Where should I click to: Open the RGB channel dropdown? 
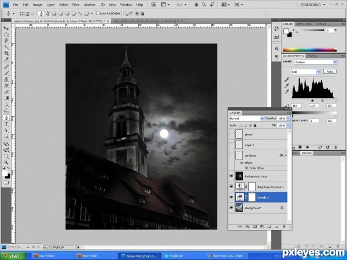[305, 72]
